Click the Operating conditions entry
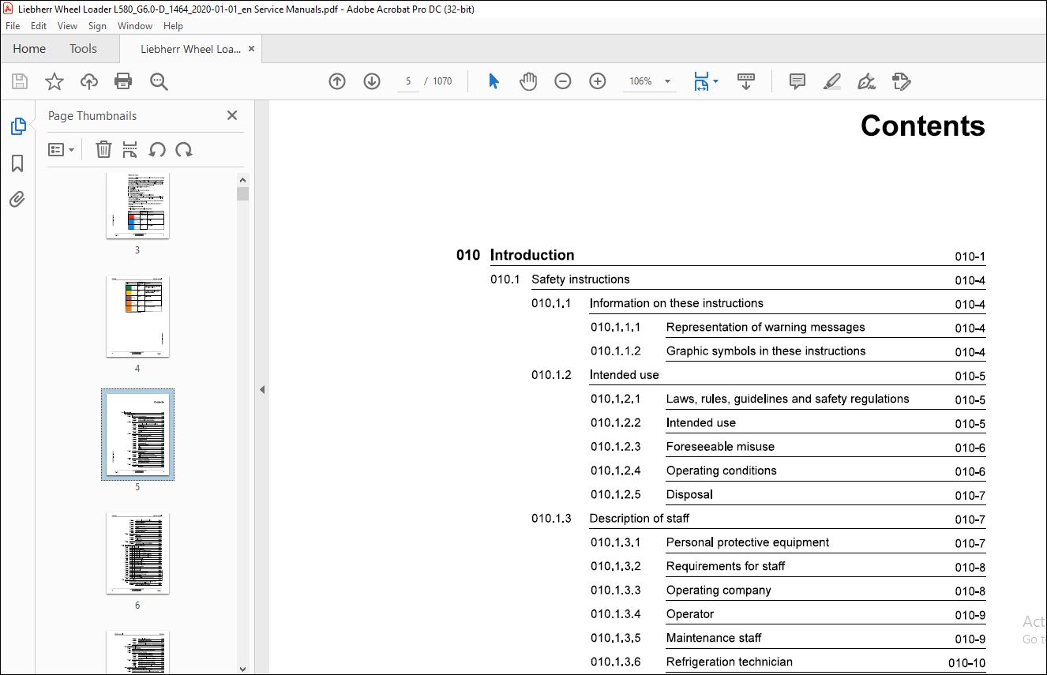The width and height of the screenshot is (1047, 675). [x=721, y=471]
